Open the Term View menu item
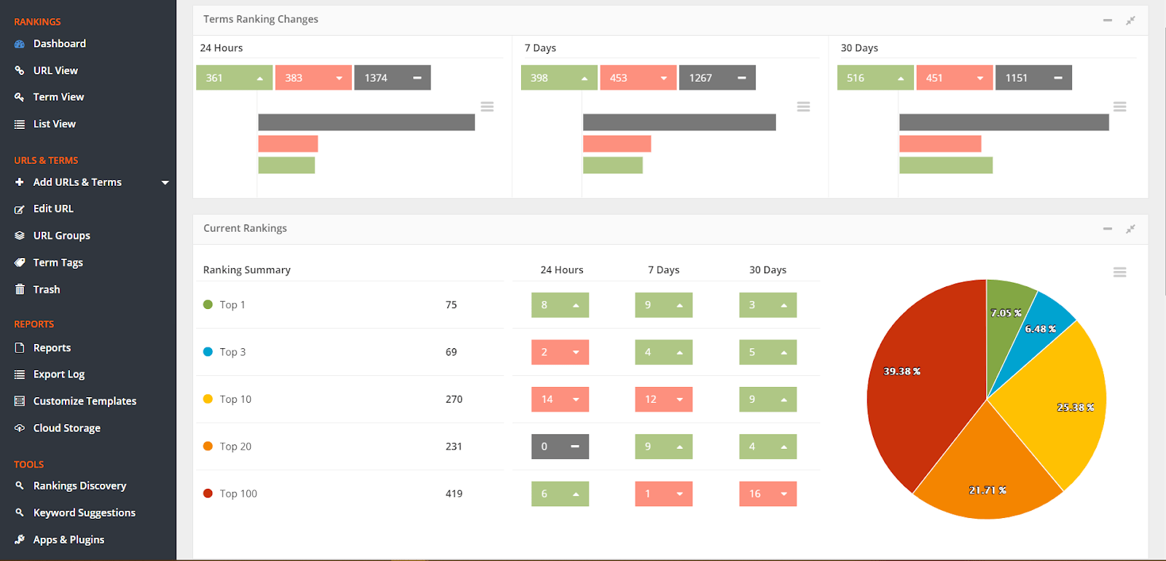The image size is (1166, 561). 58,97
